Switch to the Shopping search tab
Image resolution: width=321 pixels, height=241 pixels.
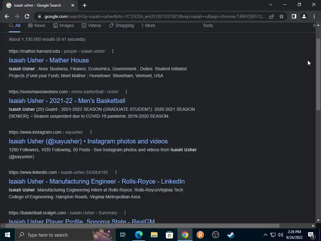(x=121, y=26)
